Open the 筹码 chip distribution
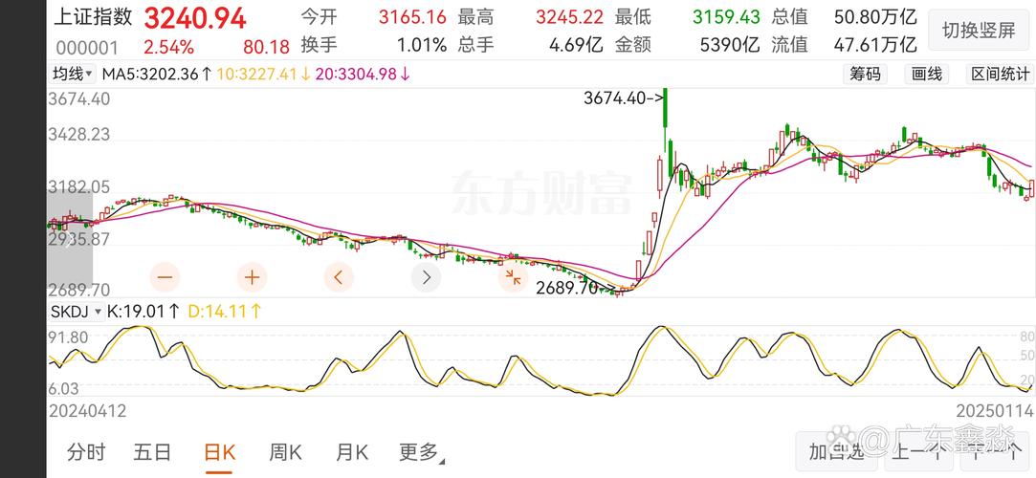Screen dimensions: 1036x478 tap(865, 74)
